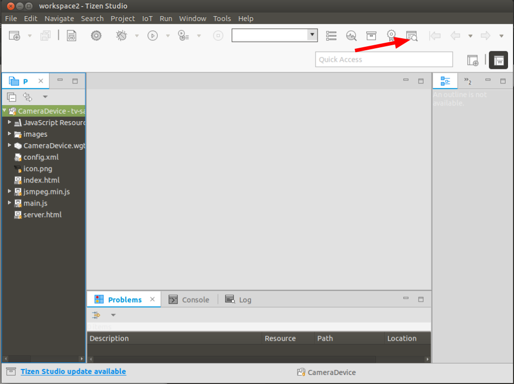Open the Problems view menu arrow
The height and width of the screenshot is (384, 514).
tap(113, 315)
